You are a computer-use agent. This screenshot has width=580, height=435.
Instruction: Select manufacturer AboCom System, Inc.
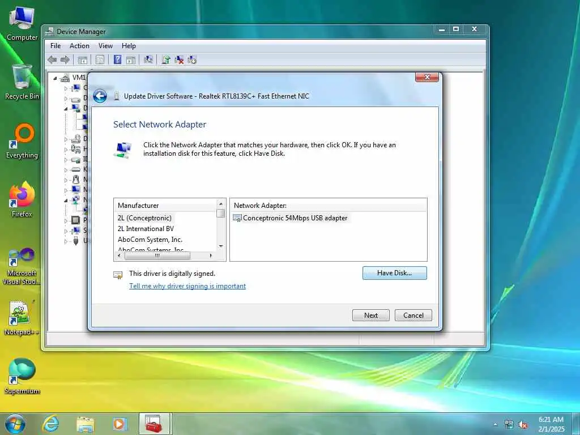pyautogui.click(x=150, y=240)
